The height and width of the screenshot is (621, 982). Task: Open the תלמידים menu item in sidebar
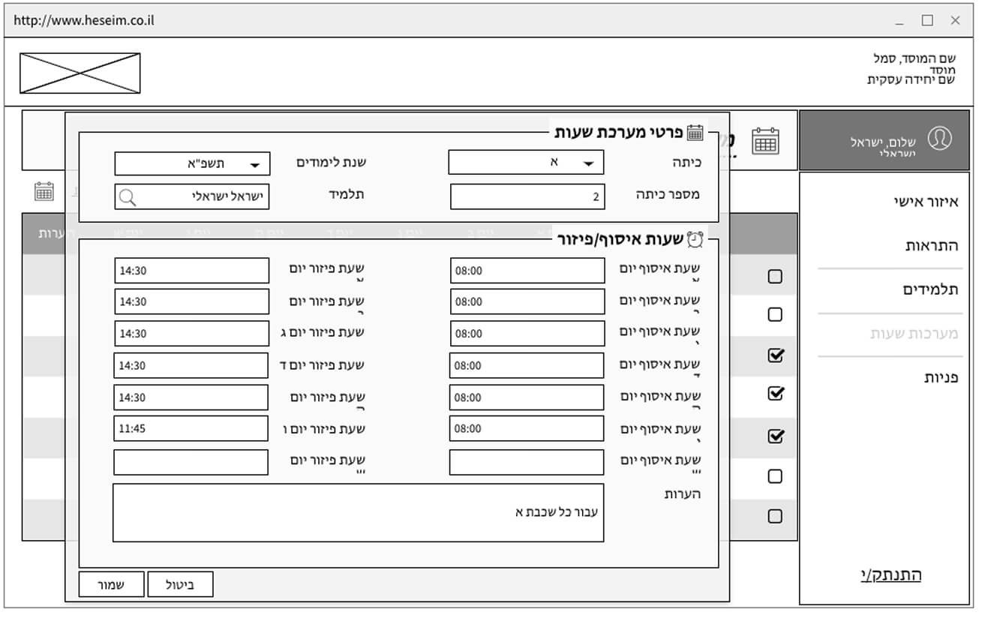coord(930,290)
